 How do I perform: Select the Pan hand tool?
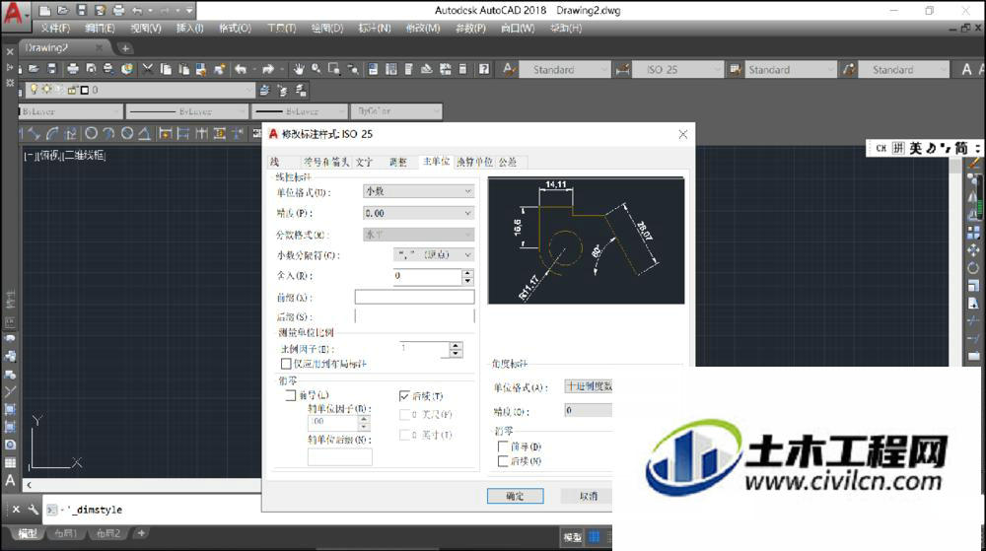[x=298, y=69]
